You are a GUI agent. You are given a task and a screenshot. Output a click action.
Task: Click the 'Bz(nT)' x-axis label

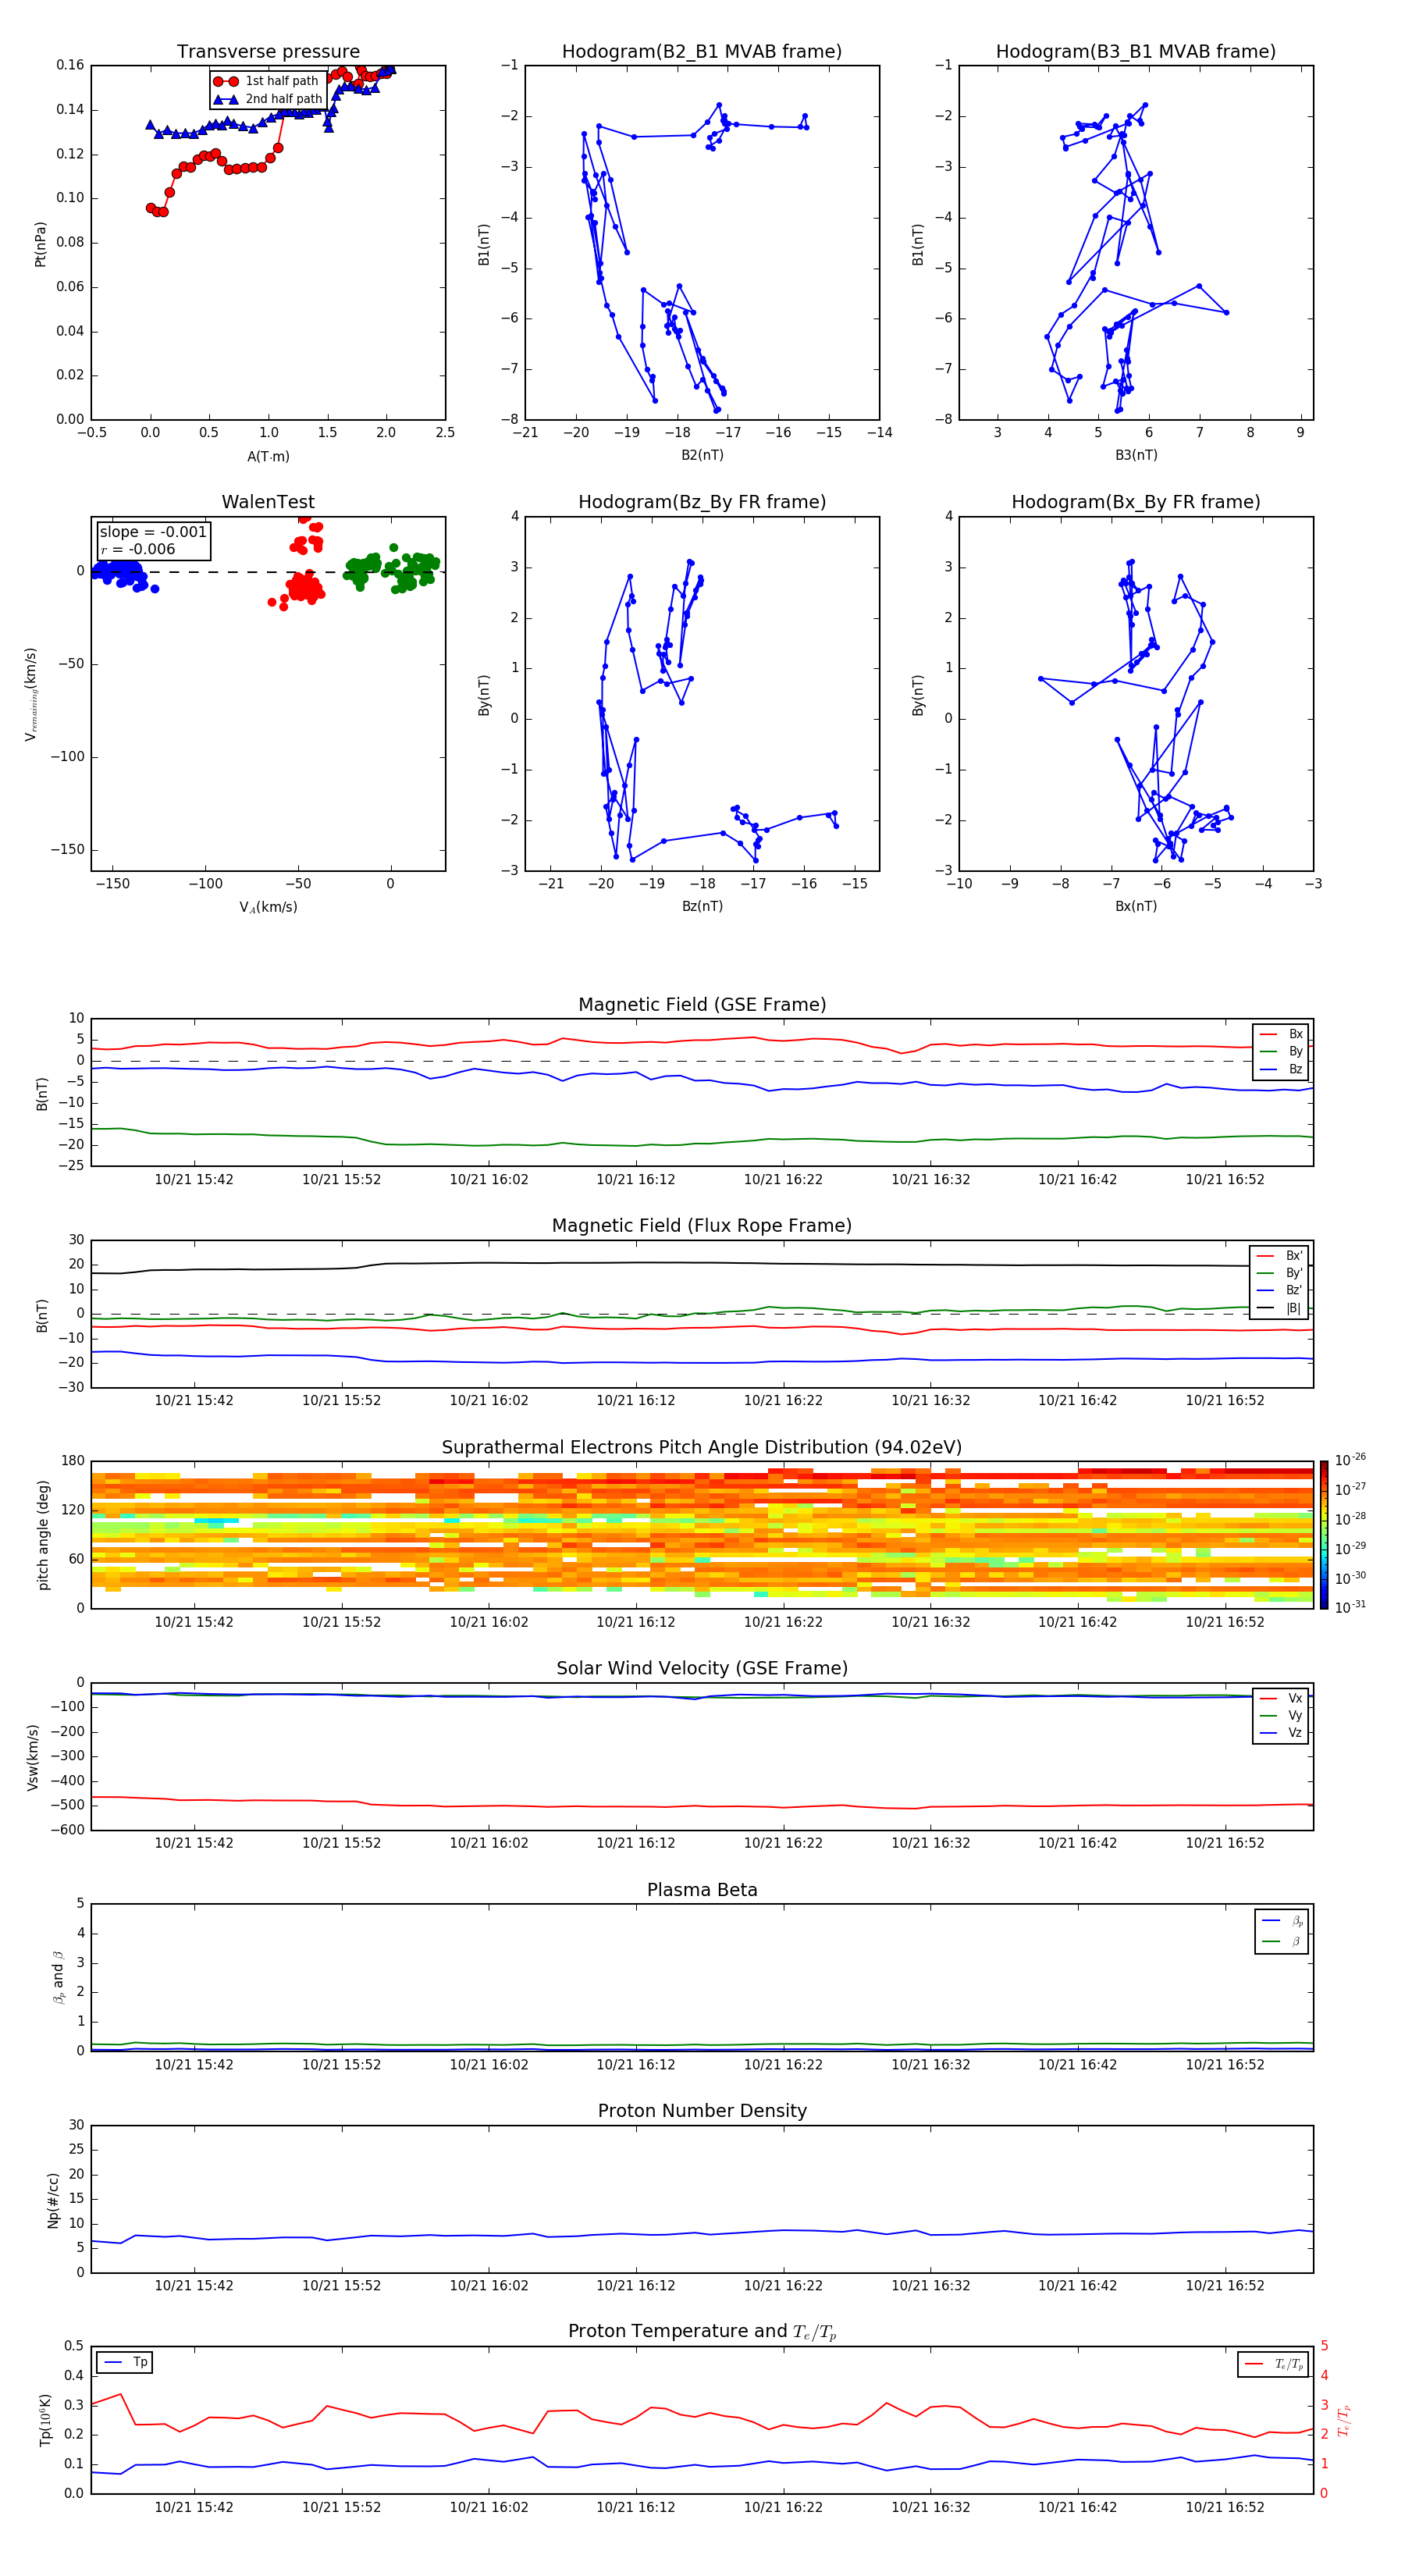tap(702, 906)
